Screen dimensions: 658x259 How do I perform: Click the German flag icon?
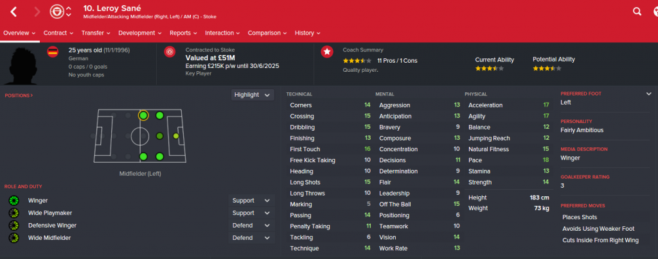pyautogui.click(x=53, y=52)
